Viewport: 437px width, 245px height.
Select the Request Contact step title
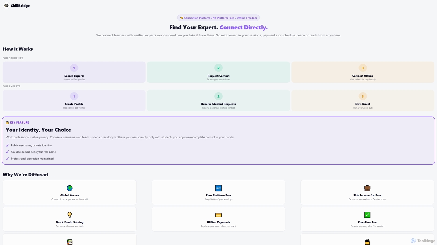pos(218,76)
